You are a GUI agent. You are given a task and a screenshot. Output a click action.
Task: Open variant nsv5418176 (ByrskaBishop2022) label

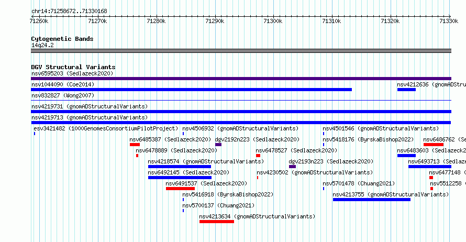(368, 139)
